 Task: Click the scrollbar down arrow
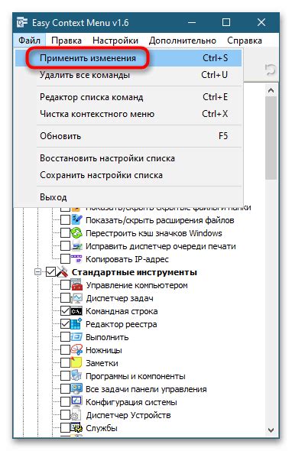click(271, 430)
